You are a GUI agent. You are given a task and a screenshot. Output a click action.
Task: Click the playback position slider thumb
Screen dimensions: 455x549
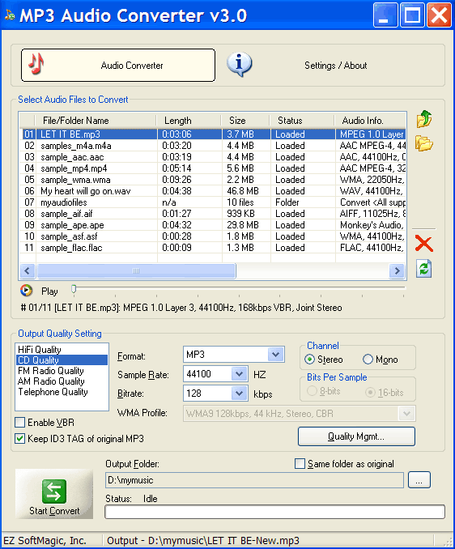pos(74,289)
